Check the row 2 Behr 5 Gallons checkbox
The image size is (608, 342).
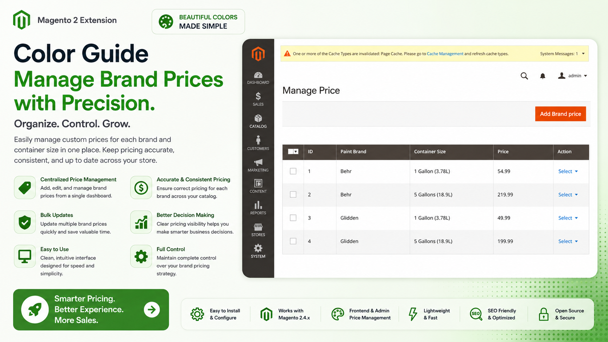tap(293, 194)
